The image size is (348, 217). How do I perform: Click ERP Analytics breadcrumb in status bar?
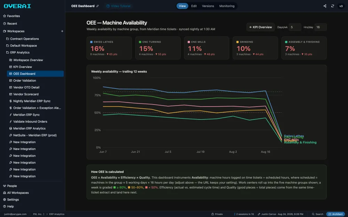coord(57,214)
